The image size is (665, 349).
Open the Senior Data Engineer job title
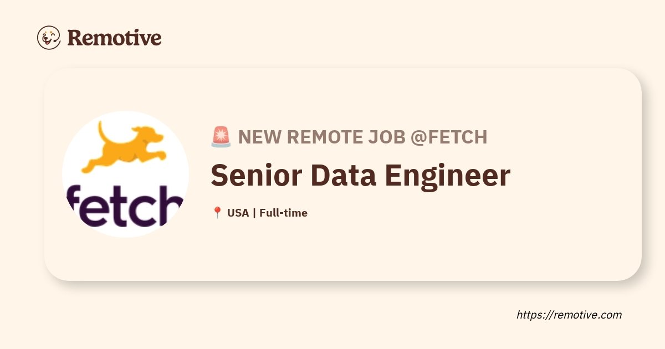[x=360, y=176]
